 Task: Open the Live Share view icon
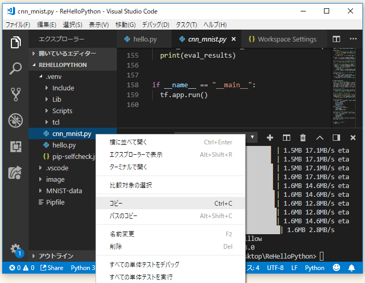(x=15, y=173)
